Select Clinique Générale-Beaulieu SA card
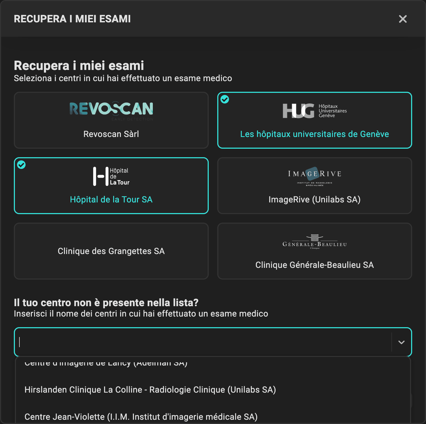The image size is (426, 424). [x=314, y=251]
